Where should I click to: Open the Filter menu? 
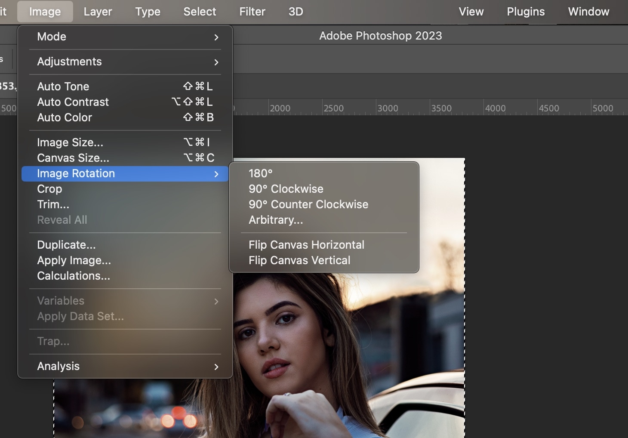tap(252, 12)
